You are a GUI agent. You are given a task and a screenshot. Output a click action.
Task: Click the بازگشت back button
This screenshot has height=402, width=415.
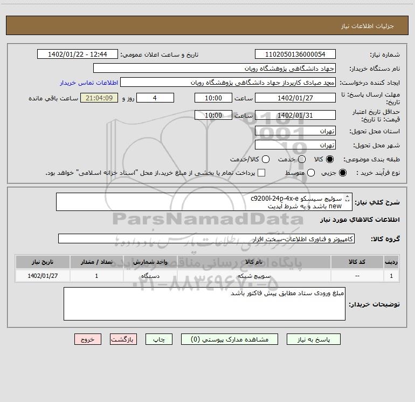123,339
